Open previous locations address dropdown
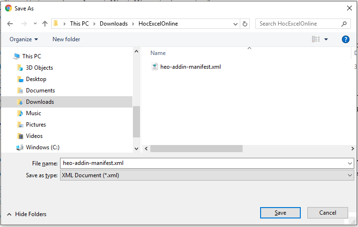Screen dimensions: 358x227 [x=236, y=24]
